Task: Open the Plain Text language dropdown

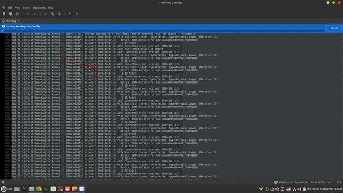Action: (286, 182)
